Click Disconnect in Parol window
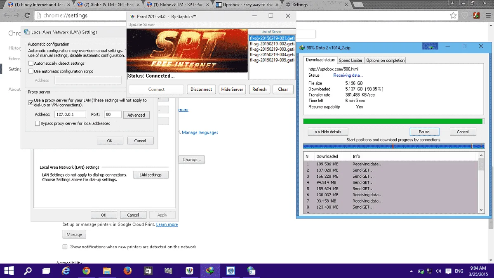Screen dimensions: 494x278 pyautogui.click(x=201, y=89)
